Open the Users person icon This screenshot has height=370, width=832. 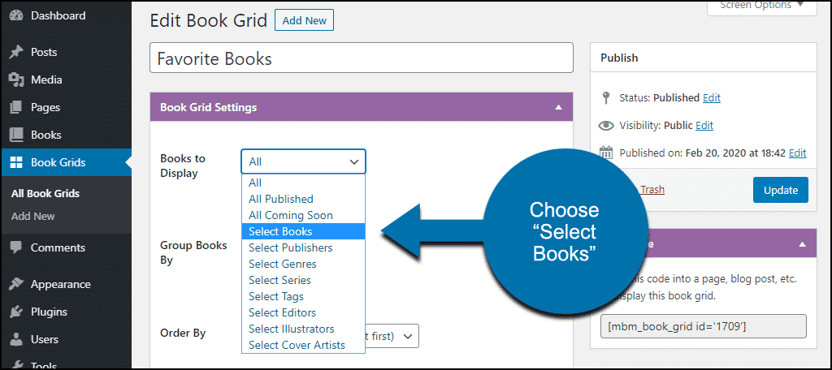[16, 339]
